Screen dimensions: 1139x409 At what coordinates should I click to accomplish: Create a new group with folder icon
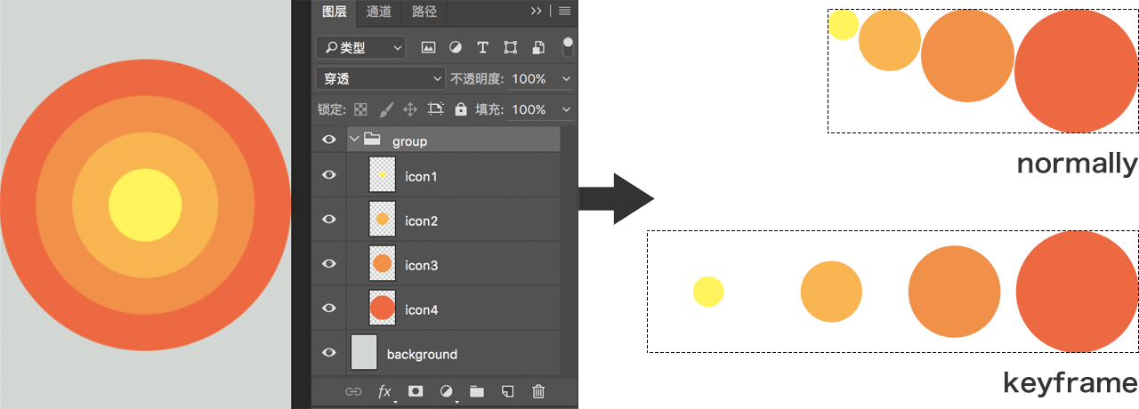click(x=476, y=391)
